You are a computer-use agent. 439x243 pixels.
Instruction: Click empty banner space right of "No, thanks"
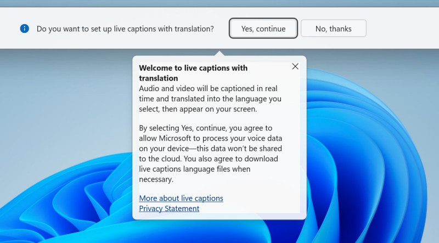point(401,29)
